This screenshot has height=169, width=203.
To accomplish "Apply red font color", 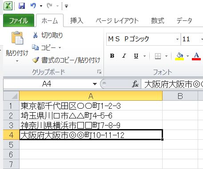I will click(x=196, y=56).
